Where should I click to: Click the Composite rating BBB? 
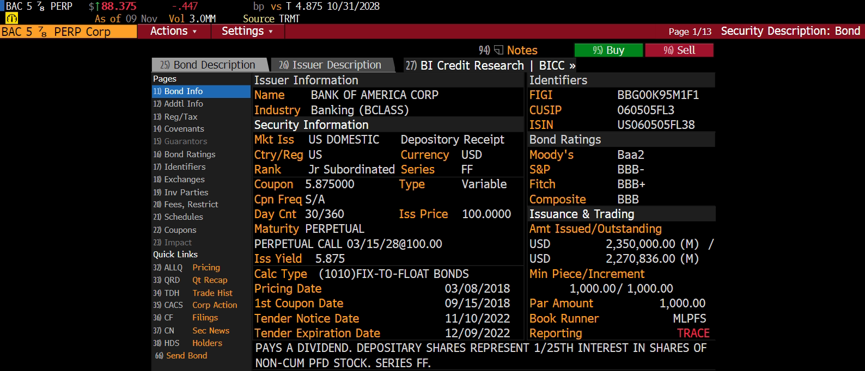[x=628, y=200]
